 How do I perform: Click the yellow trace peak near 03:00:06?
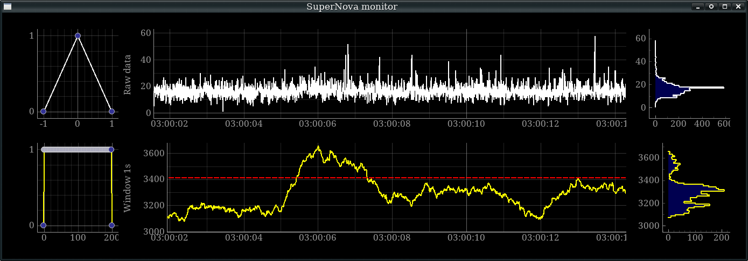(x=318, y=147)
